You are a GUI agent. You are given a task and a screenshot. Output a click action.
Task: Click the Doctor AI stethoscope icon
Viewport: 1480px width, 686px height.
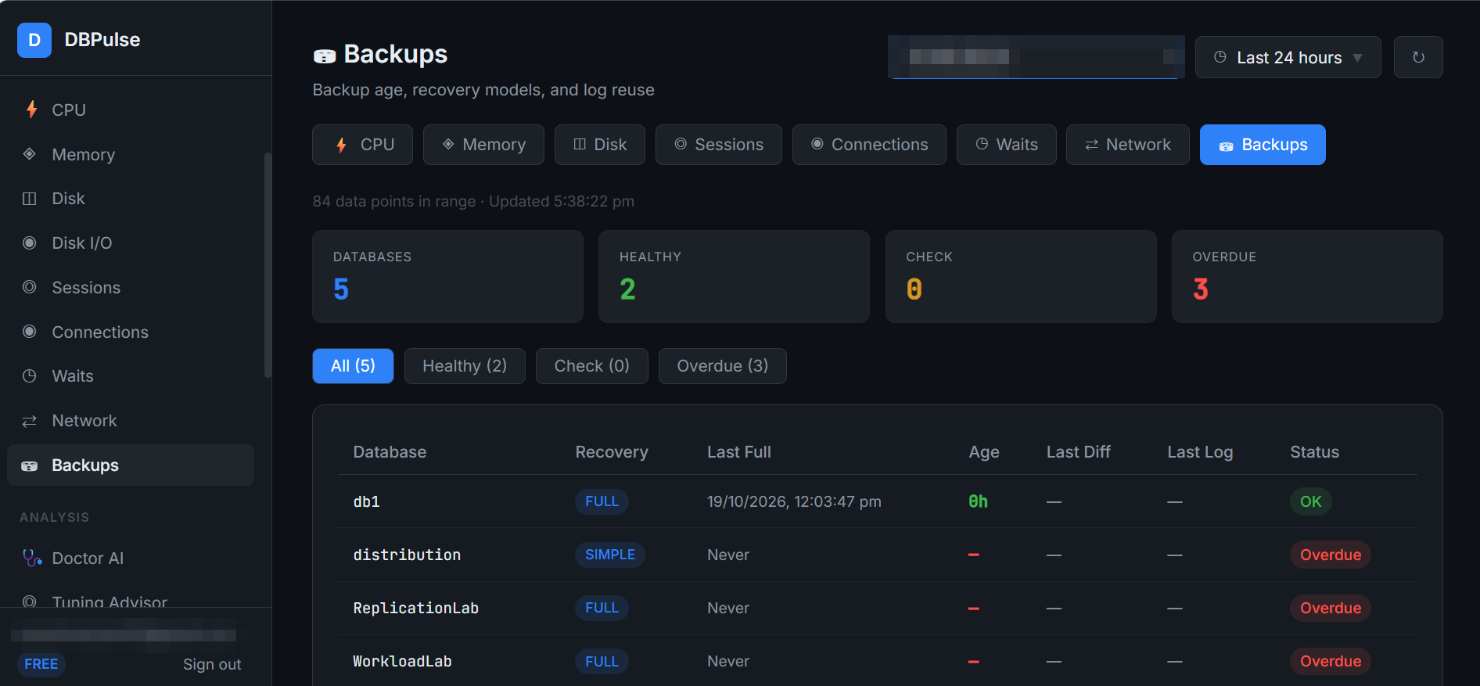pyautogui.click(x=32, y=558)
